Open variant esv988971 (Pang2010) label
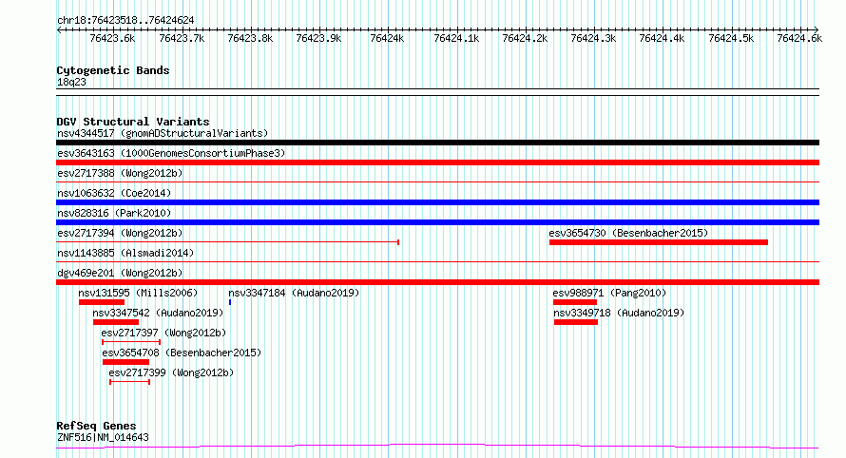Image resolution: width=846 pixels, height=458 pixels. [609, 293]
